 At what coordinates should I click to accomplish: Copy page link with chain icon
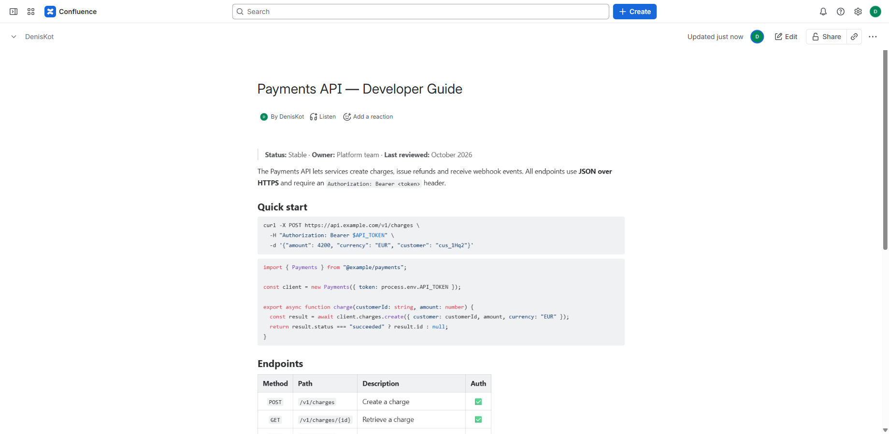854,37
